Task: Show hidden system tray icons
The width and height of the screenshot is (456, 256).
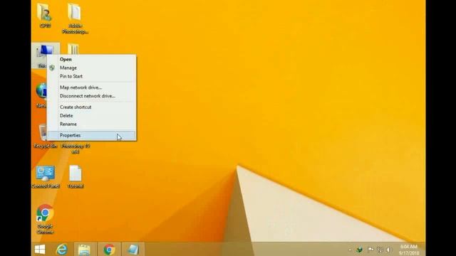Action: point(350,250)
